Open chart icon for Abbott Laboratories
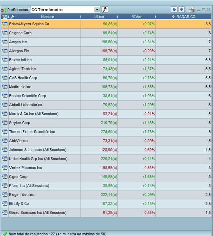The height and width of the screenshot is (236, 213). 5,105
